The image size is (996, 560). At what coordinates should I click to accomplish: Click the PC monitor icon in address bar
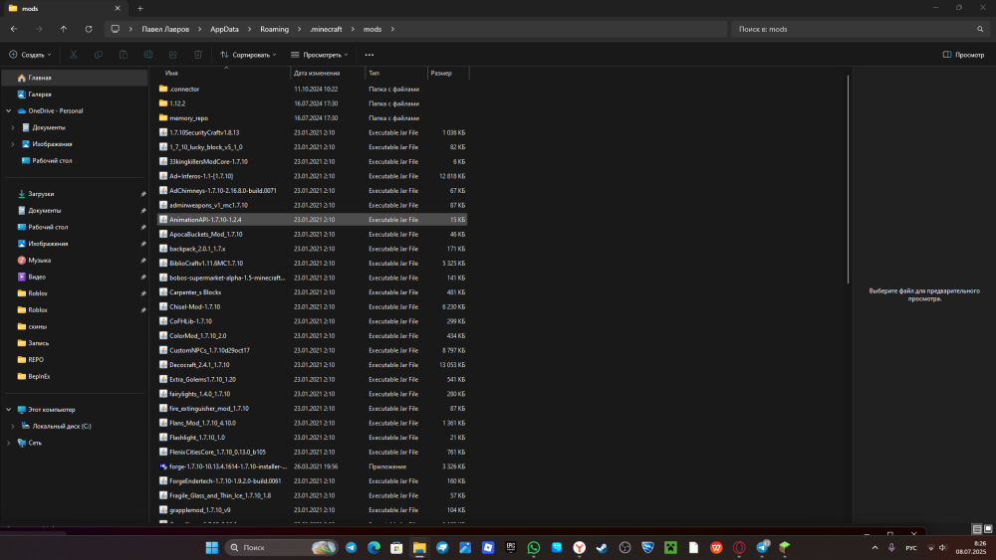tap(115, 29)
